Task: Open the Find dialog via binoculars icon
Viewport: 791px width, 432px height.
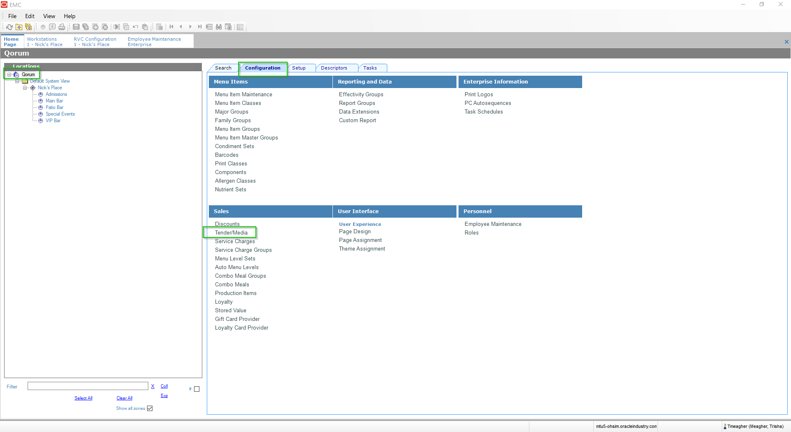Action: (x=219, y=27)
